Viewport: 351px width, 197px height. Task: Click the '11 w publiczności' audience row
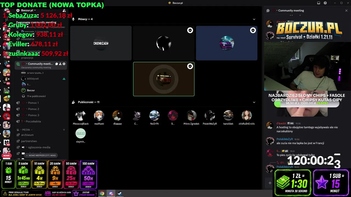click(x=36, y=96)
